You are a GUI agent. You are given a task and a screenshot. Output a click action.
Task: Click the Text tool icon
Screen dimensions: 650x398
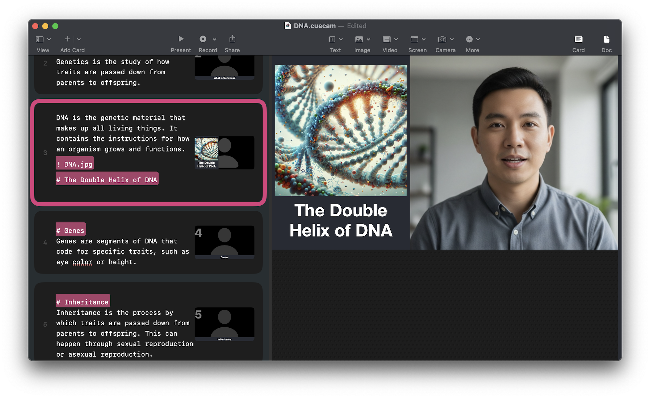pyautogui.click(x=332, y=39)
